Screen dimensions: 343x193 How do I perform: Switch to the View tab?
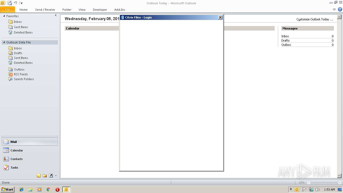coord(82,10)
